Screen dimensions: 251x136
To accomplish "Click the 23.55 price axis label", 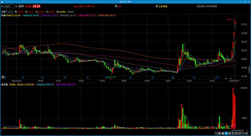I will click(x=244, y=24).
